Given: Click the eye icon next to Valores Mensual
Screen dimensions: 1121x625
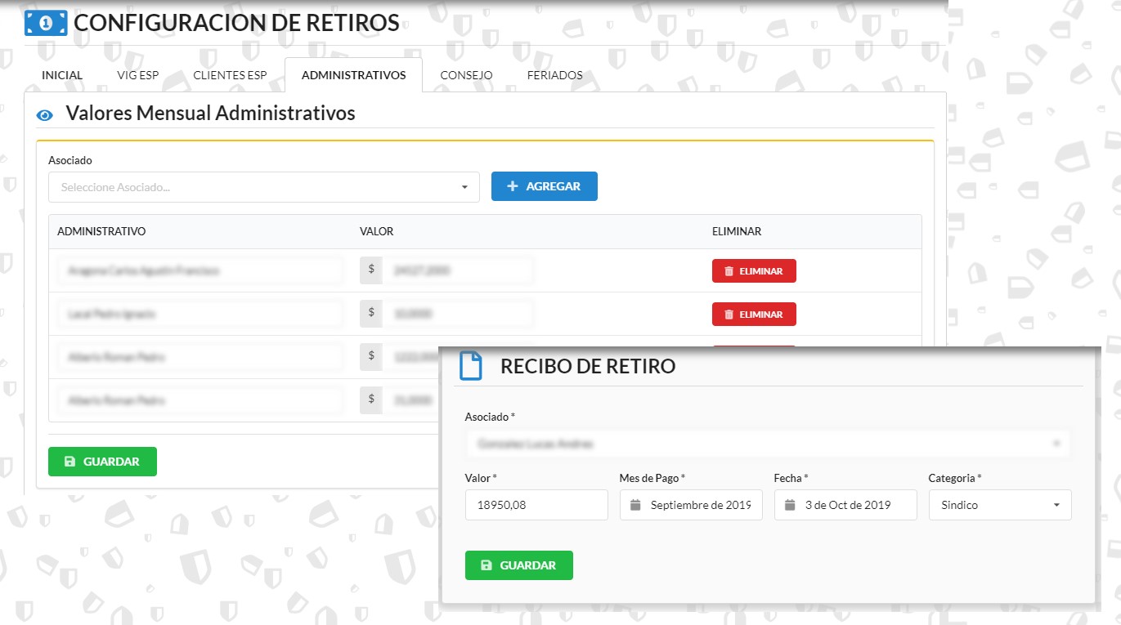Looking at the screenshot, I should [45, 115].
